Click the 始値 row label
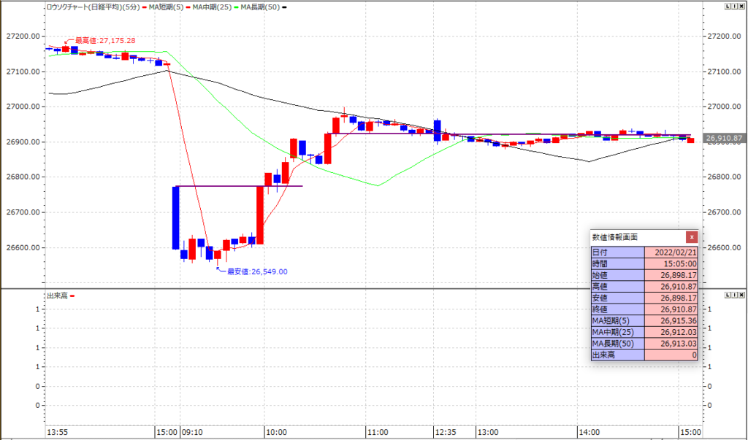This screenshot has height=440, width=748. (x=618, y=275)
